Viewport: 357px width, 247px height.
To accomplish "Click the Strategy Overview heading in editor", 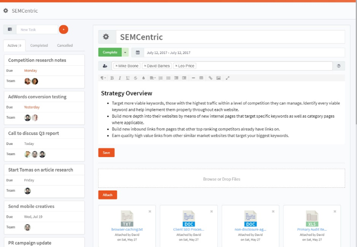I will click(127, 93).
